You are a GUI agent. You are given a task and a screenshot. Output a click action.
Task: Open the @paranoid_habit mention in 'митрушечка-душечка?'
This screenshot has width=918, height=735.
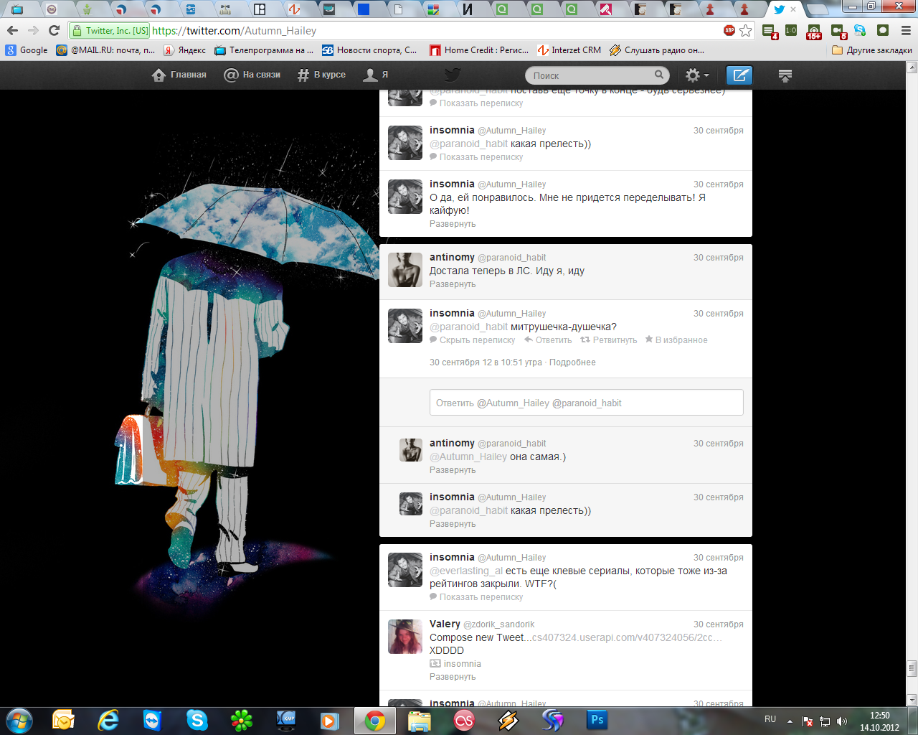point(468,327)
